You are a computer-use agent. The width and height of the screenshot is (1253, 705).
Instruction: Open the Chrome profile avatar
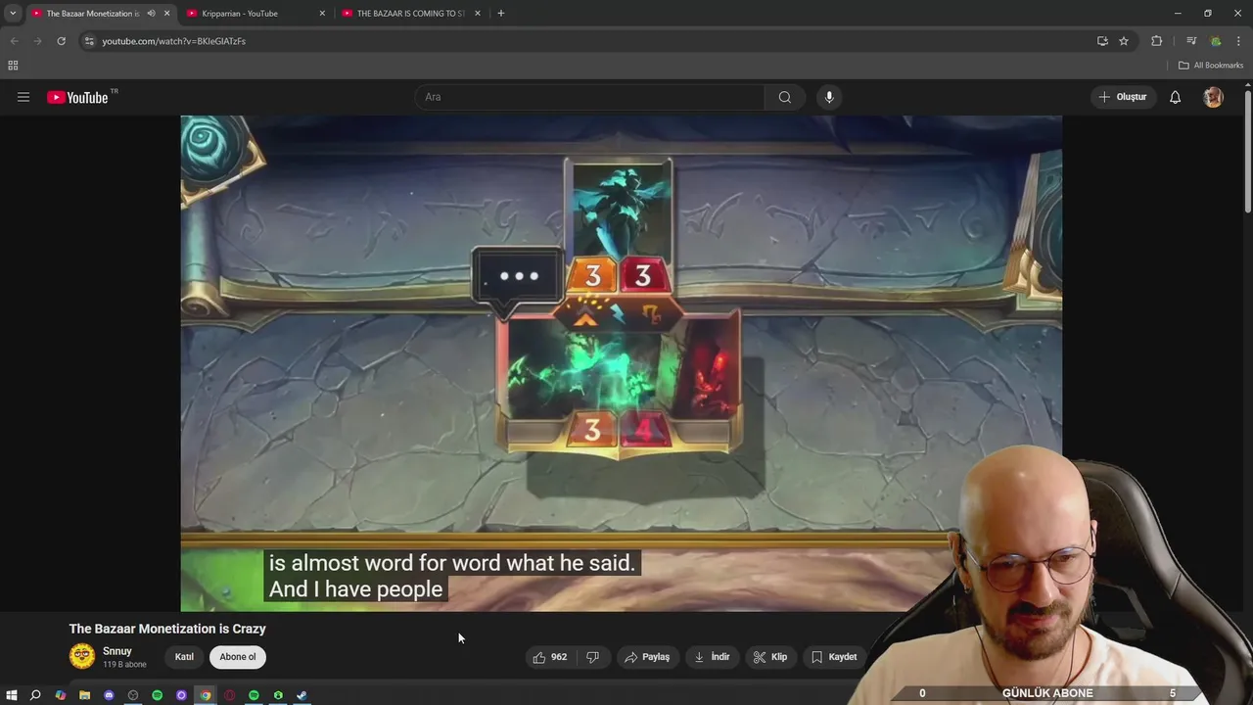1216,41
